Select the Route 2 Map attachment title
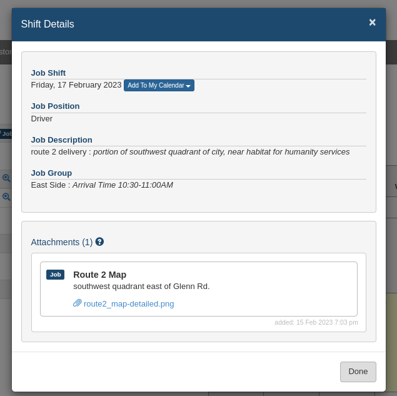This screenshot has width=397, height=396. click(x=100, y=275)
